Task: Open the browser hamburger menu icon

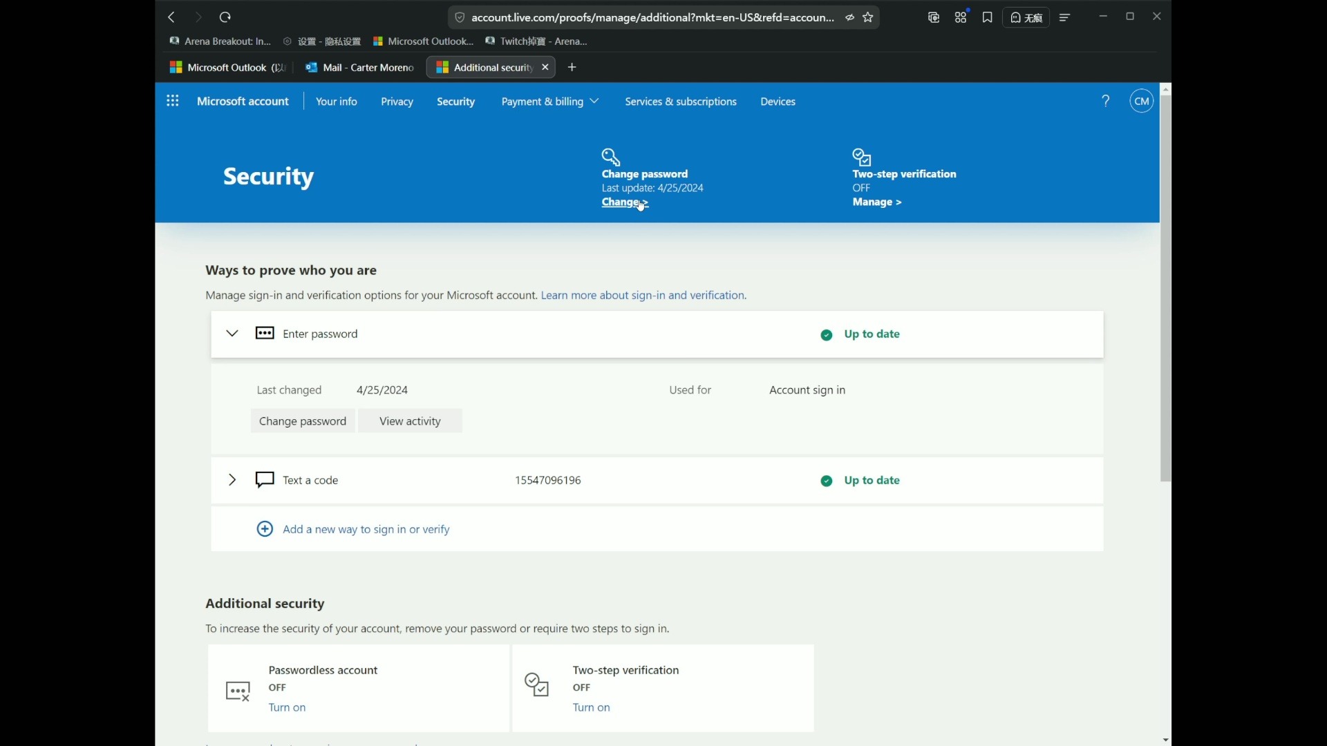Action: click(1065, 18)
